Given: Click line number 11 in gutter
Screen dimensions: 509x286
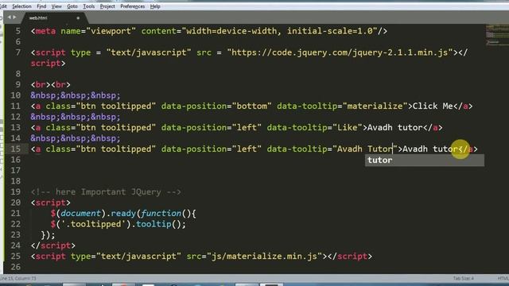Looking at the screenshot, I should (16, 106).
